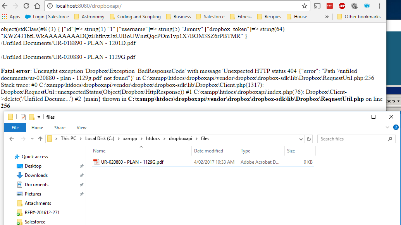Open the Apps bookmark shortcut
Screen dimensions: 401x225
click(11, 17)
